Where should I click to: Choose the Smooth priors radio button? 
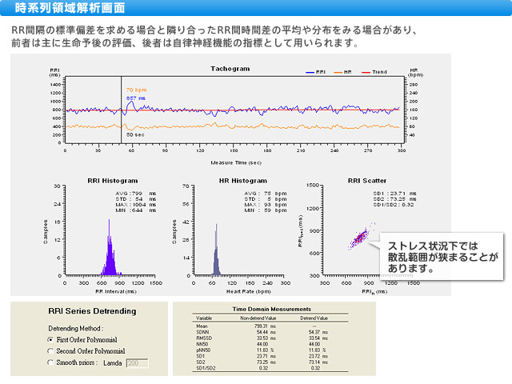pos(50,362)
